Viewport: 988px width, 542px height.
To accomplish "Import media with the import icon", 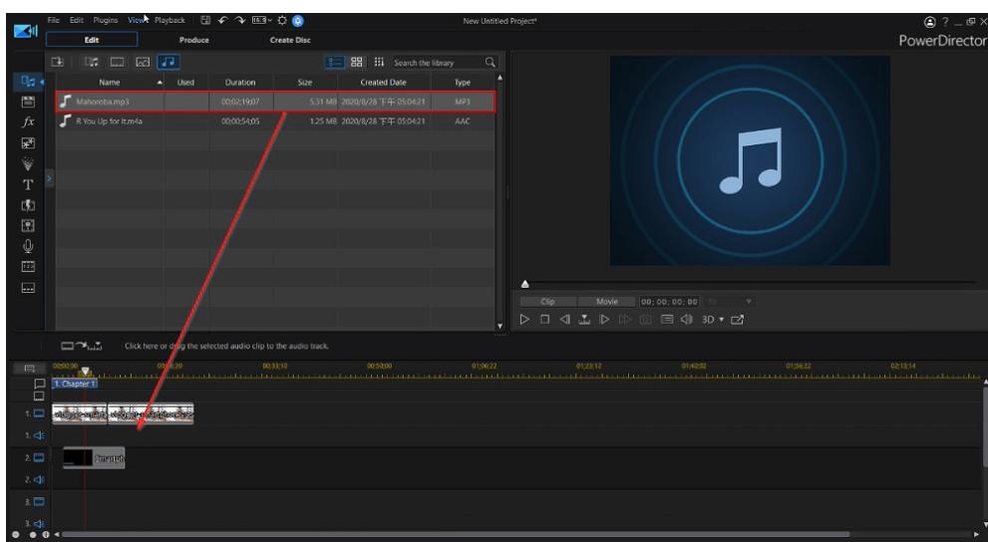I will coord(58,62).
